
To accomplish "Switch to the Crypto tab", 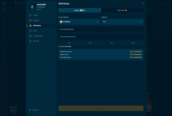I will click(x=80, y=10).
